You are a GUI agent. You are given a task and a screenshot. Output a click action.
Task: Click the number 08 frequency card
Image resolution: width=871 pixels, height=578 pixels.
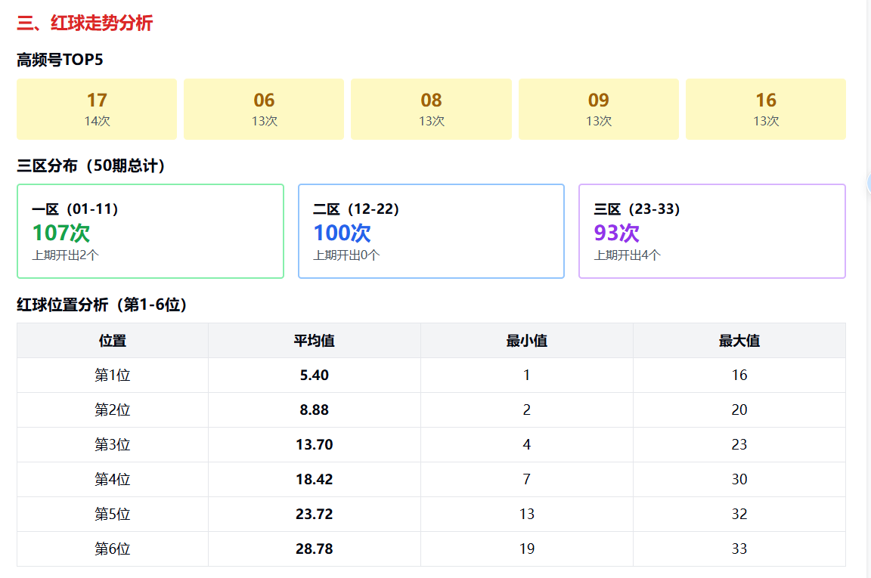pos(431,109)
